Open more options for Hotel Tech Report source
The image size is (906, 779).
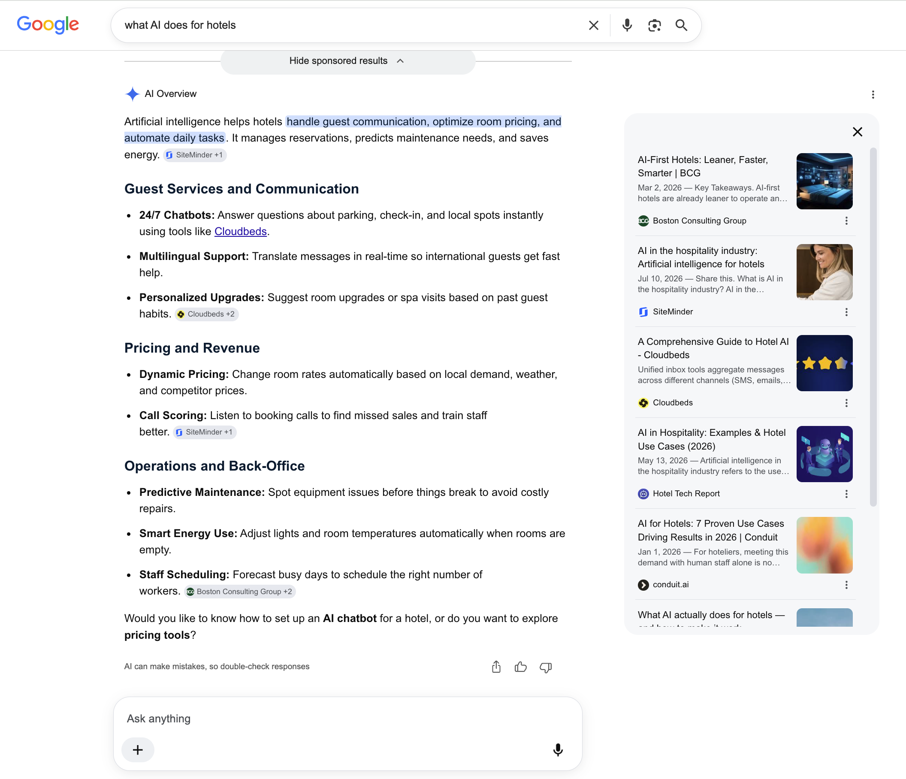click(846, 494)
